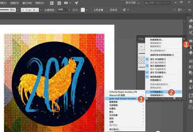Click the rocket GPU performance icon
193x132 pixels.
click(x=76, y=3)
